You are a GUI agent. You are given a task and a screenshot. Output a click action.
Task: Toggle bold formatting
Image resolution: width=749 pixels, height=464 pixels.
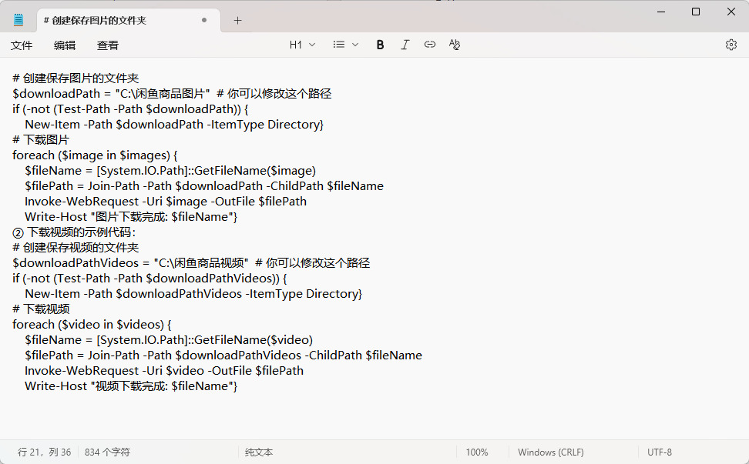[380, 45]
